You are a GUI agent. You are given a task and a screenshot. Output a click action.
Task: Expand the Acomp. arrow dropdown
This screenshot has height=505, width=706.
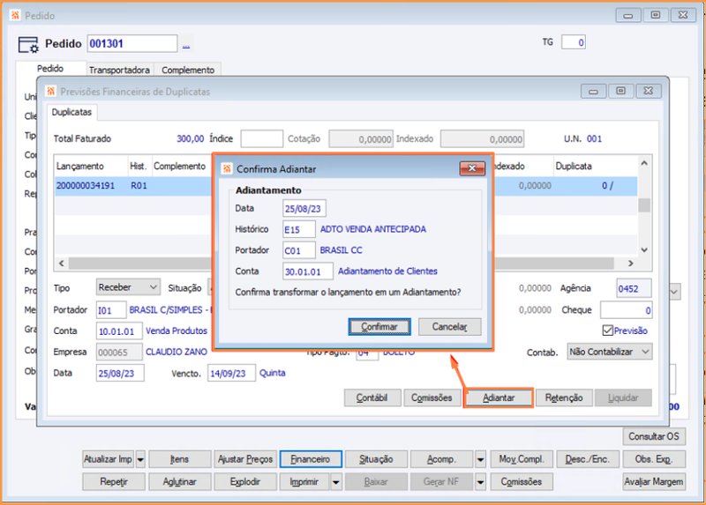click(x=480, y=459)
